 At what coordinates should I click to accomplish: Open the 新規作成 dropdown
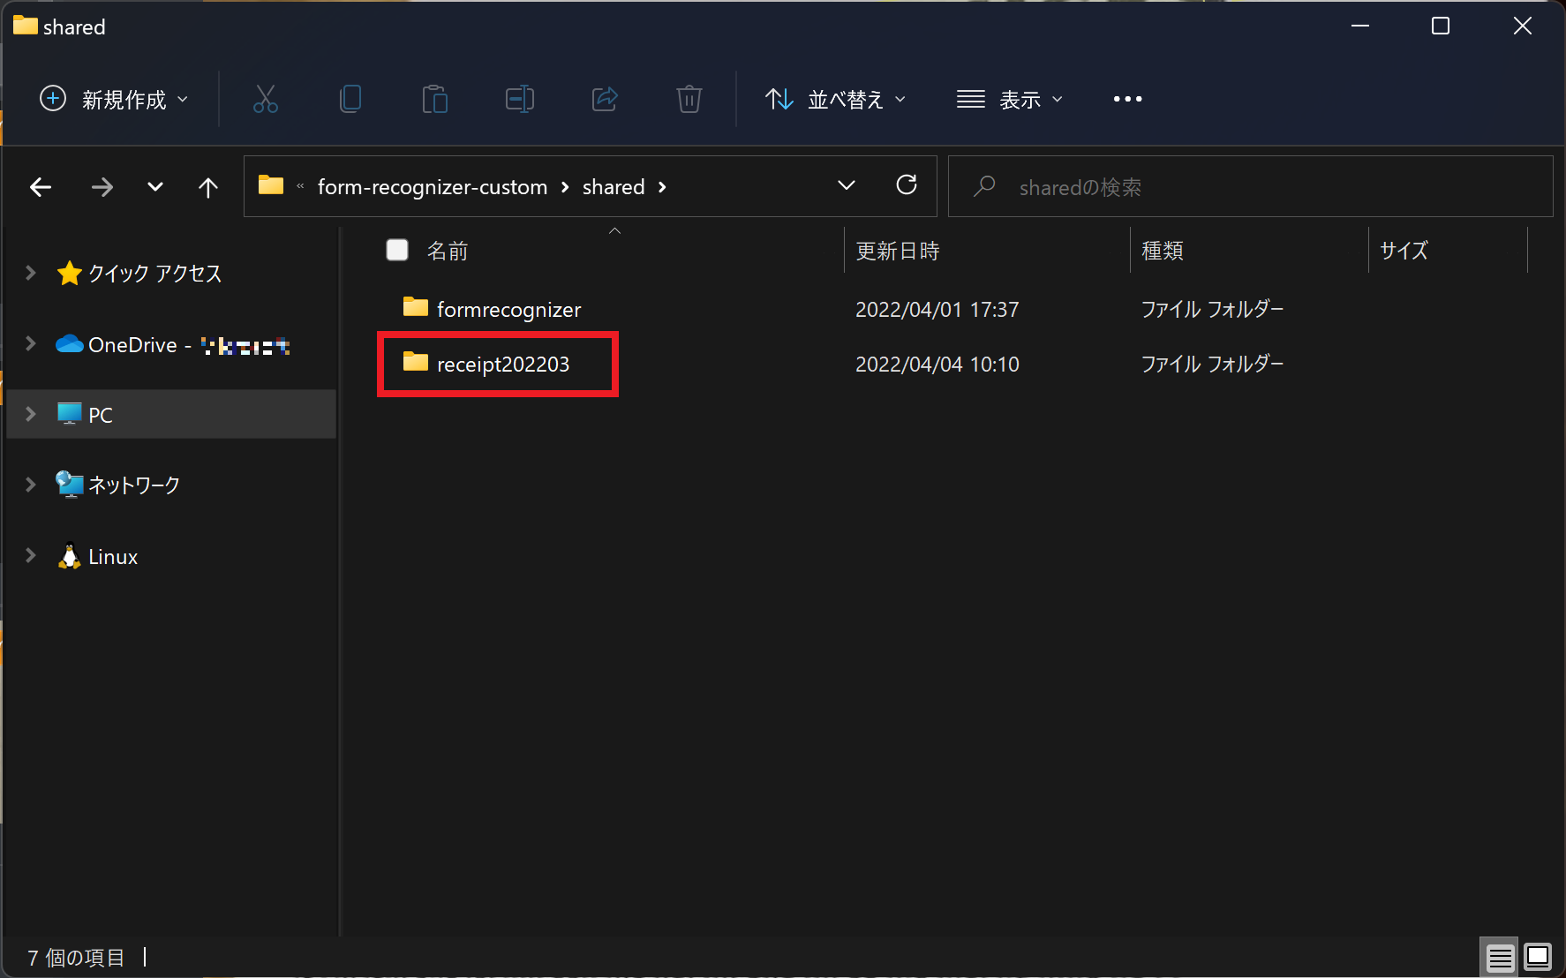point(115,99)
